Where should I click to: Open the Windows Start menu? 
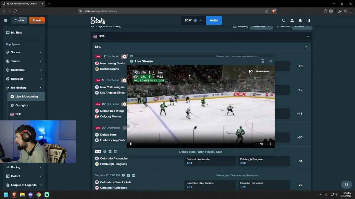[x=6, y=195]
